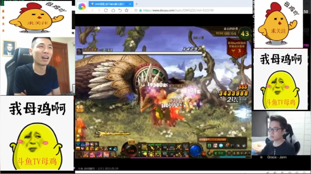Click the red buff banner showing 3
Viewport: 311px width, 174px height.
[x=237, y=48]
